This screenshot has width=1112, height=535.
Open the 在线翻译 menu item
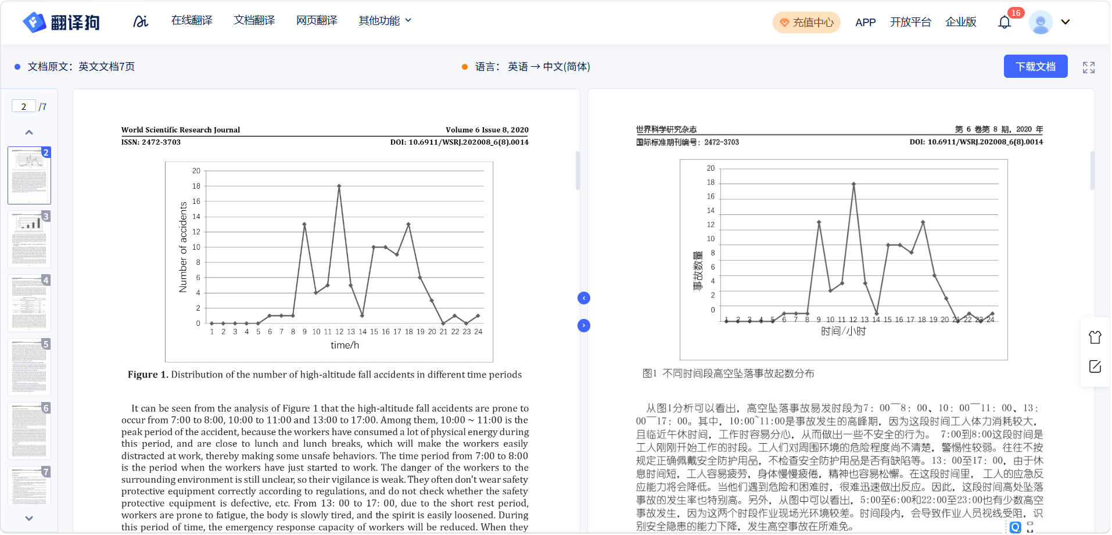coord(192,21)
